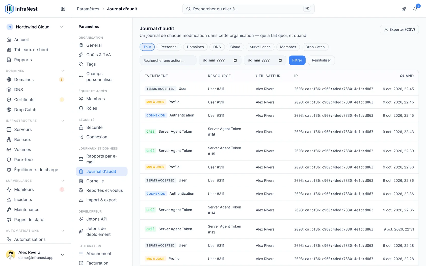
Task: Open the start date calendar picker
Action: (235, 60)
